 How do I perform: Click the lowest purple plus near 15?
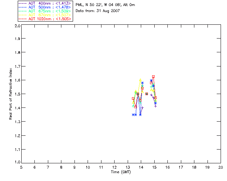point(155,106)
